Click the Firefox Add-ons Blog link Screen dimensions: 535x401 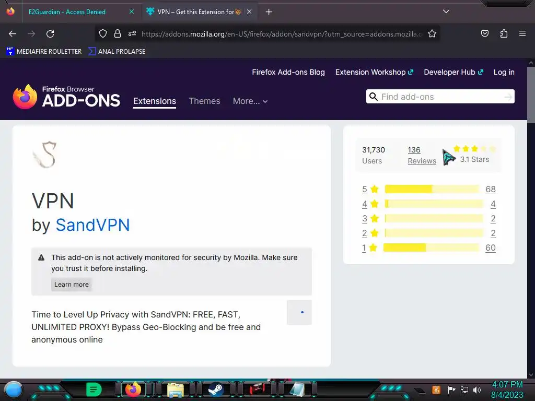(288, 72)
